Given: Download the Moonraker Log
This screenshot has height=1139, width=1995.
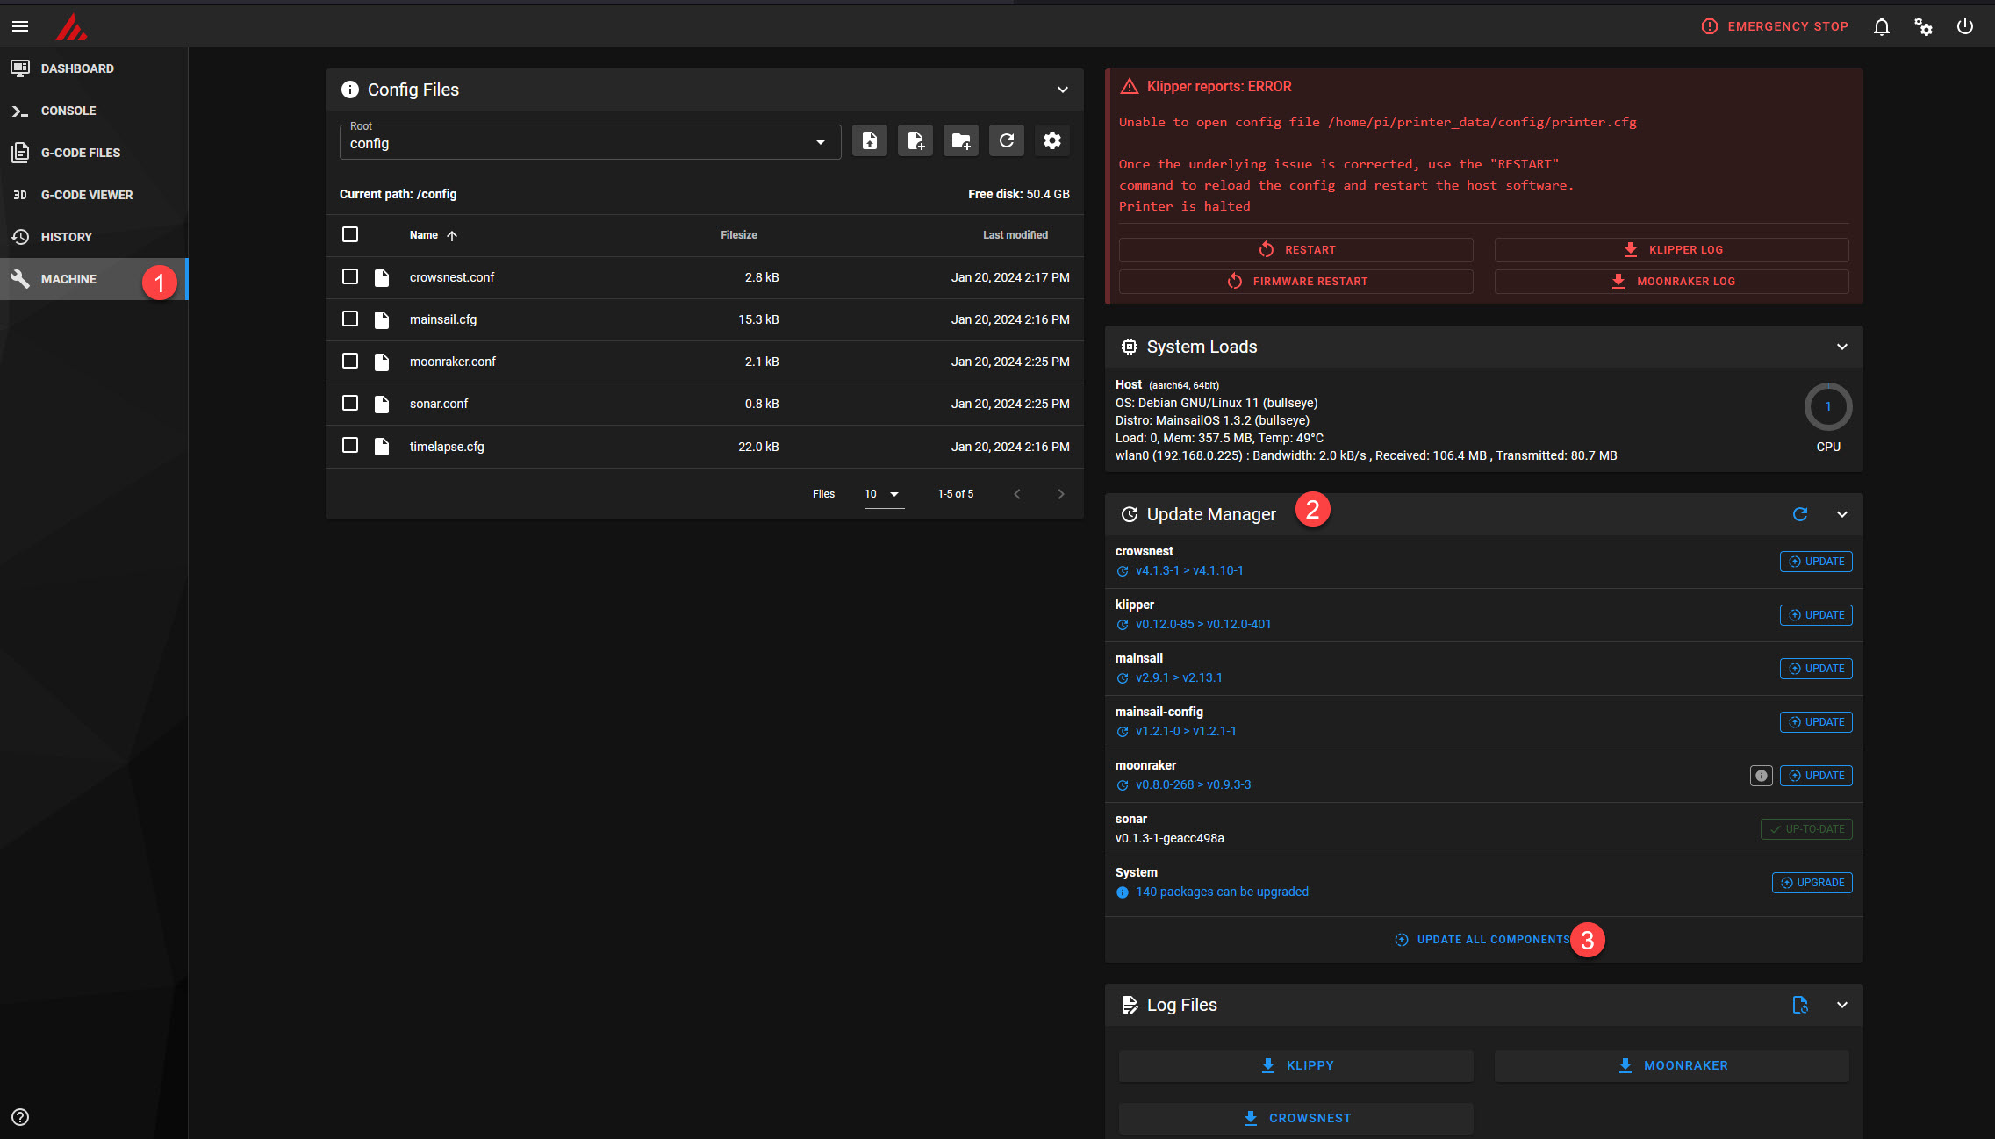Looking at the screenshot, I should pyautogui.click(x=1672, y=282).
